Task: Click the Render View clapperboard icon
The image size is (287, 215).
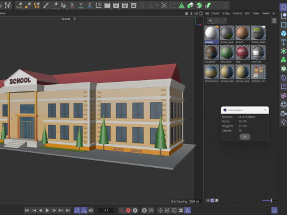Action: coord(107,5)
